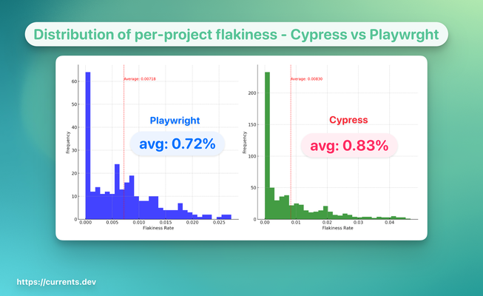Click Flakiness Rate axis label under Playwright chart
This screenshot has width=483, height=296.
click(157, 229)
